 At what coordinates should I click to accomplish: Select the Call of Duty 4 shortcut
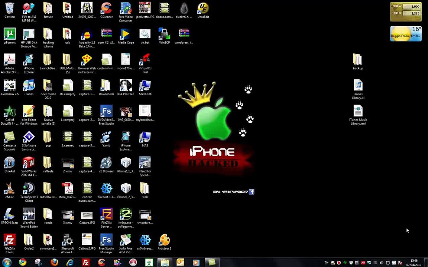coord(10,115)
